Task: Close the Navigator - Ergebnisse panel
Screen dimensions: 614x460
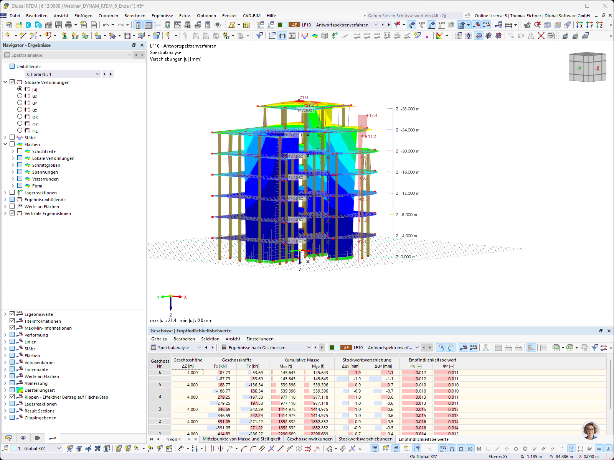Action: (142, 45)
